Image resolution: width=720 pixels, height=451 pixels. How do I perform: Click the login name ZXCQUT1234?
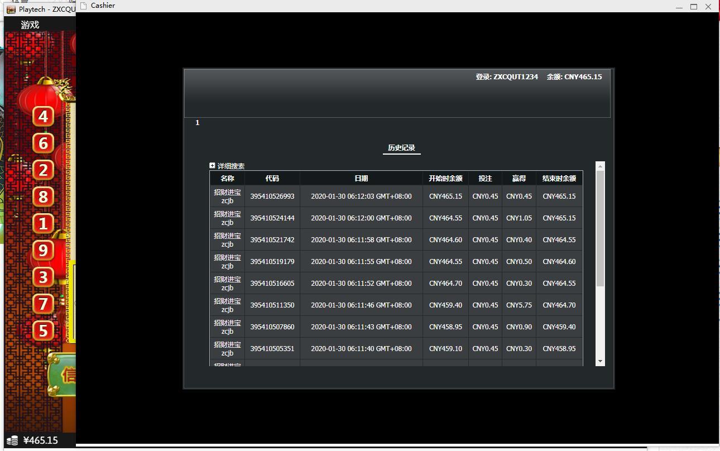(516, 77)
